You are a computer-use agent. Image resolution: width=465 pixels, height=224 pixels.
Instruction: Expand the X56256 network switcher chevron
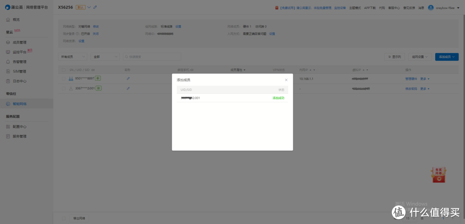tap(89, 7)
